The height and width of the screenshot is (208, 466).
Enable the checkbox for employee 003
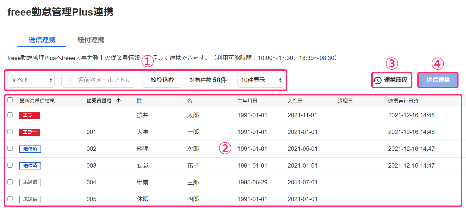click(10, 165)
